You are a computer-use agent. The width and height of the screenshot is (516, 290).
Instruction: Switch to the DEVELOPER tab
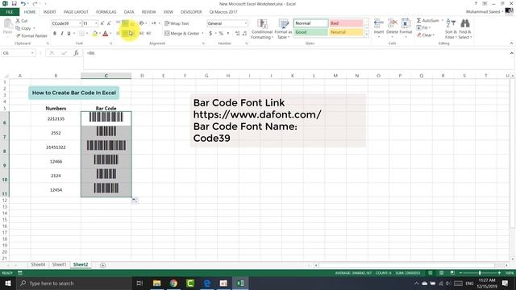point(191,12)
